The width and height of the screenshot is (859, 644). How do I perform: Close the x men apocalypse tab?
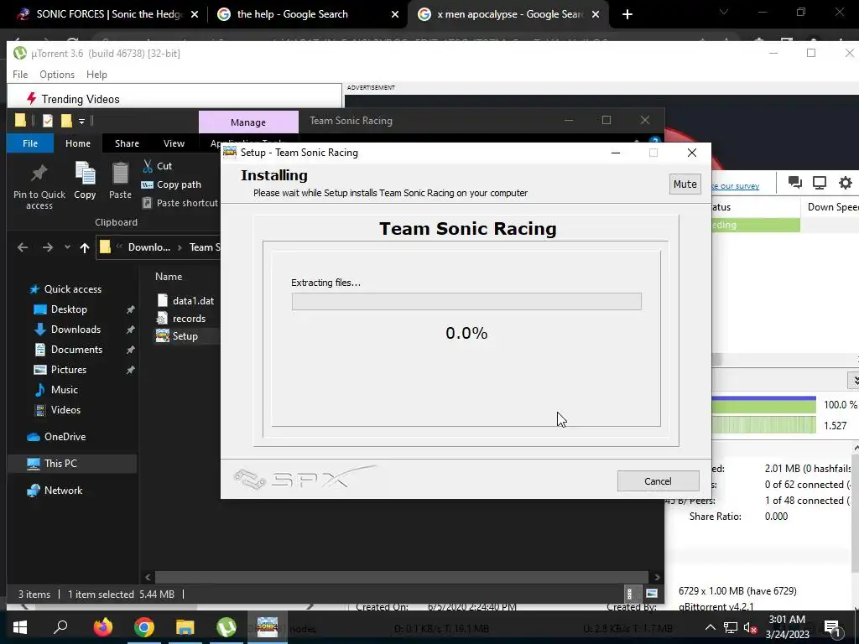[596, 15]
